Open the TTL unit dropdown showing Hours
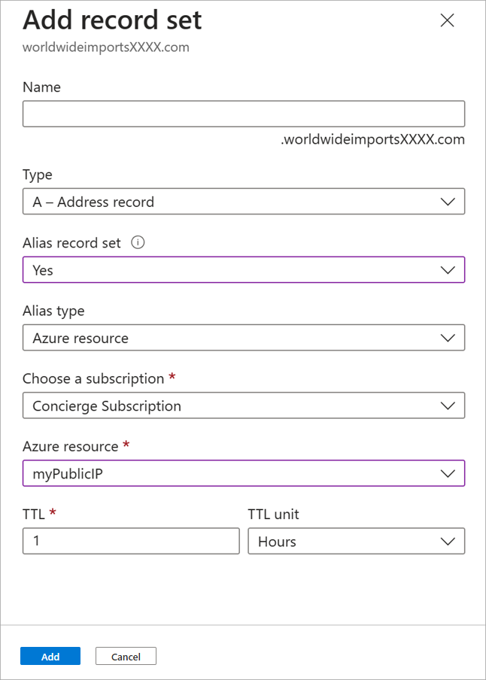The height and width of the screenshot is (680, 486). point(356,540)
